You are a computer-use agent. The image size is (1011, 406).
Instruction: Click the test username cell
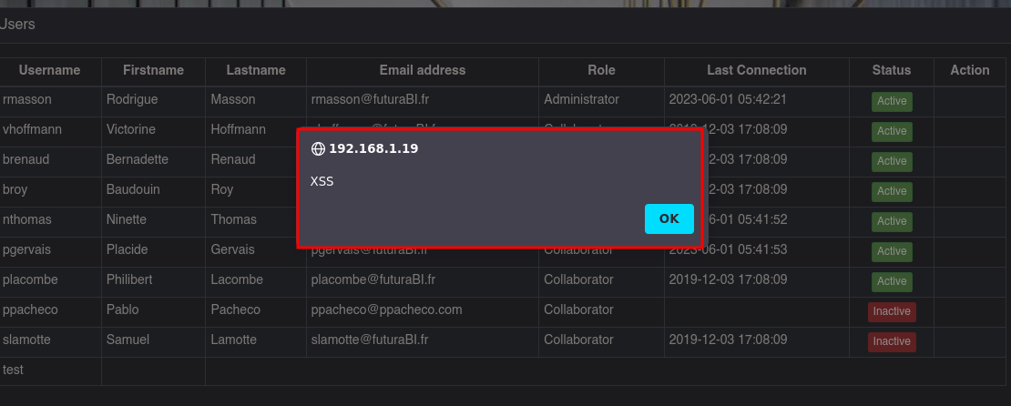coord(50,371)
